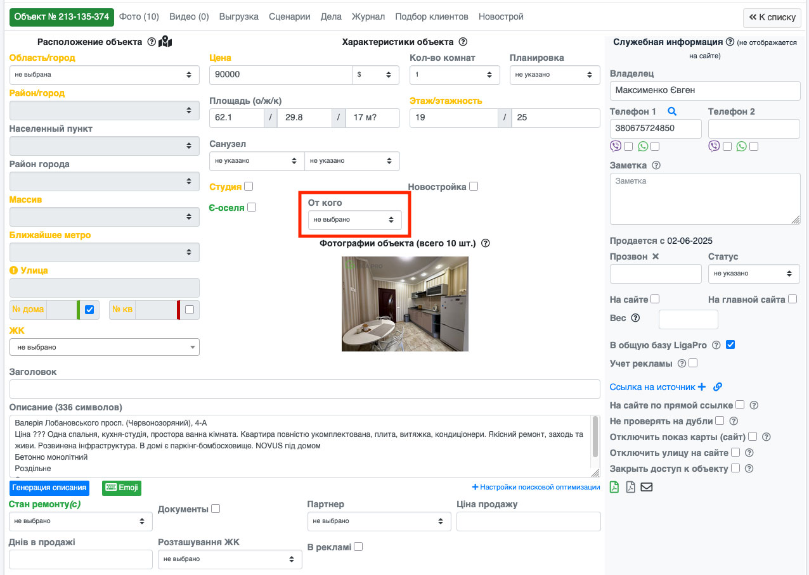
Task: Click the envelope email icon
Action: (646, 487)
